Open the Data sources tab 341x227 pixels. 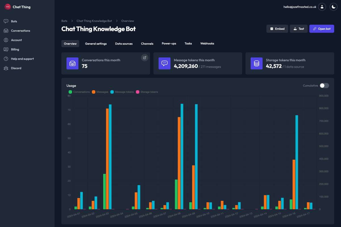pyautogui.click(x=124, y=44)
